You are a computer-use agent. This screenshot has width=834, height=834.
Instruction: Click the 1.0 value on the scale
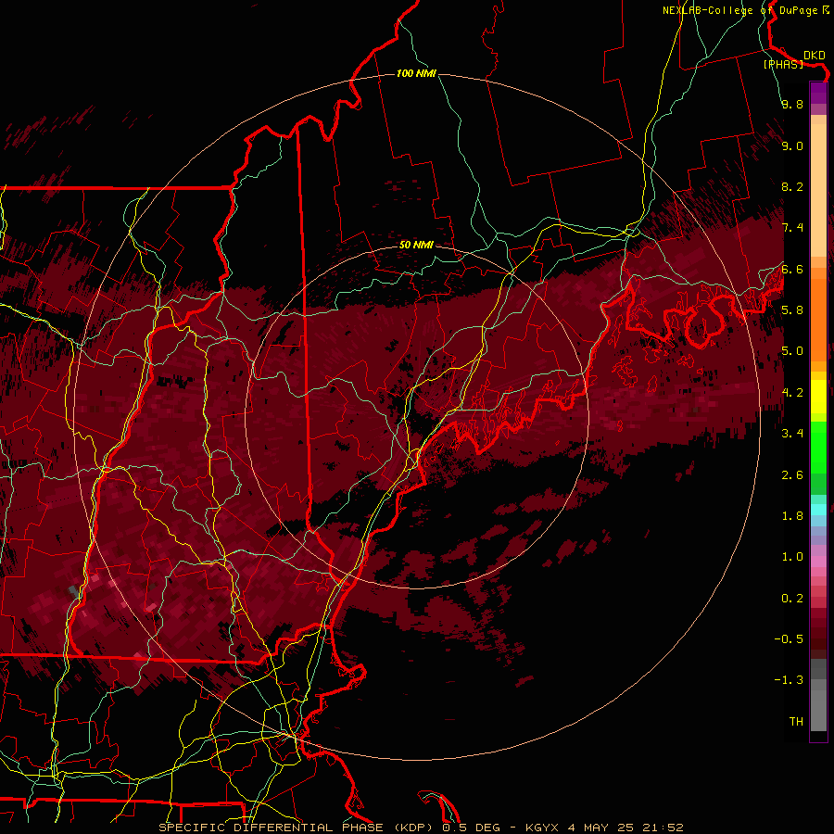click(x=792, y=557)
